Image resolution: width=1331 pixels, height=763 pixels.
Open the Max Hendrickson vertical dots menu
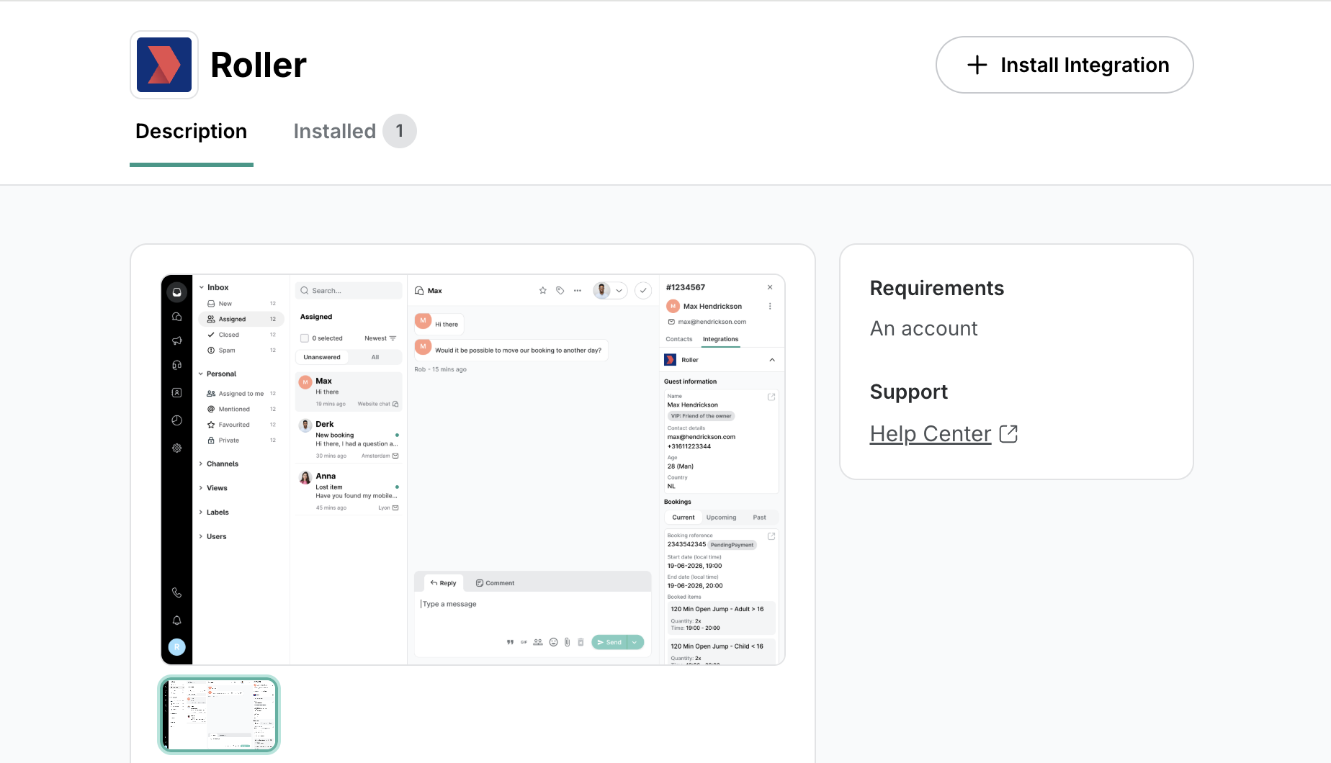[x=770, y=306]
